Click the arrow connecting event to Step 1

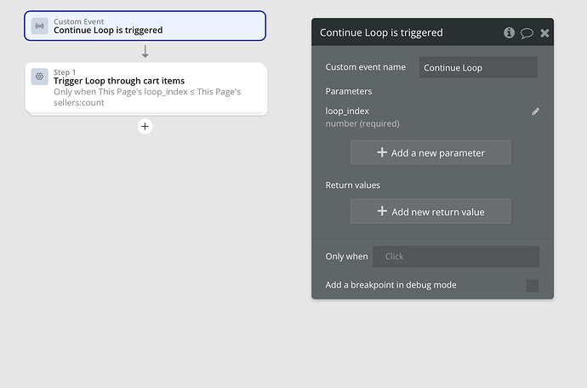[x=145, y=52]
